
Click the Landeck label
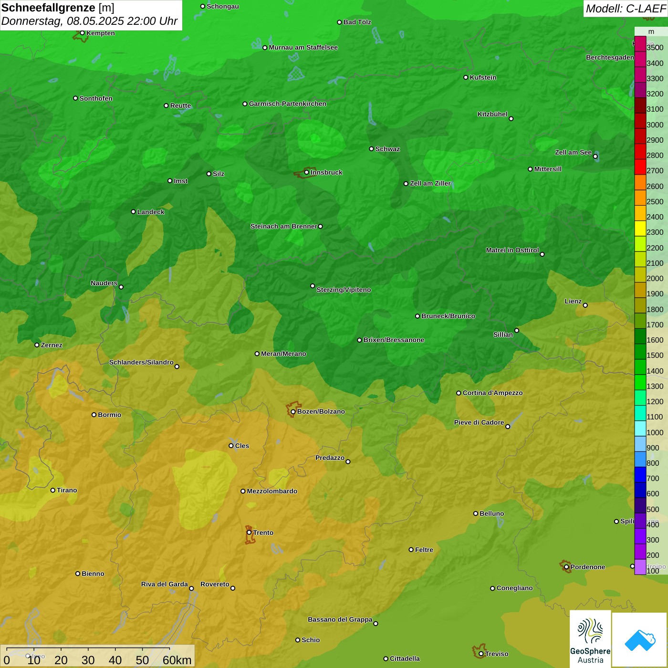tap(151, 212)
